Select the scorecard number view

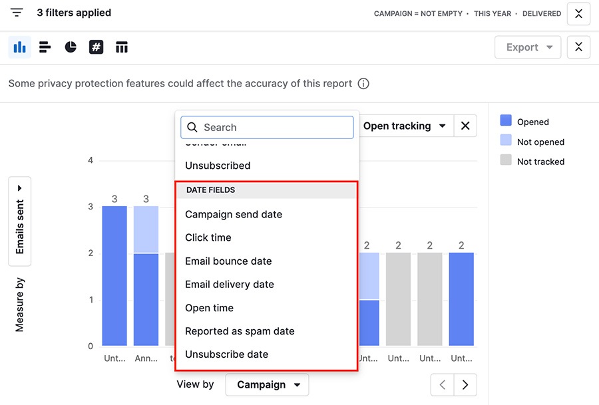[x=97, y=47]
